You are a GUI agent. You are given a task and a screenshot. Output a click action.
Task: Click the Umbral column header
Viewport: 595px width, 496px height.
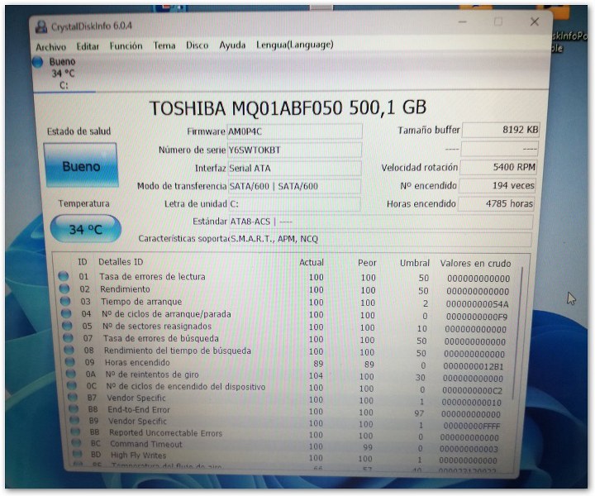click(x=414, y=263)
